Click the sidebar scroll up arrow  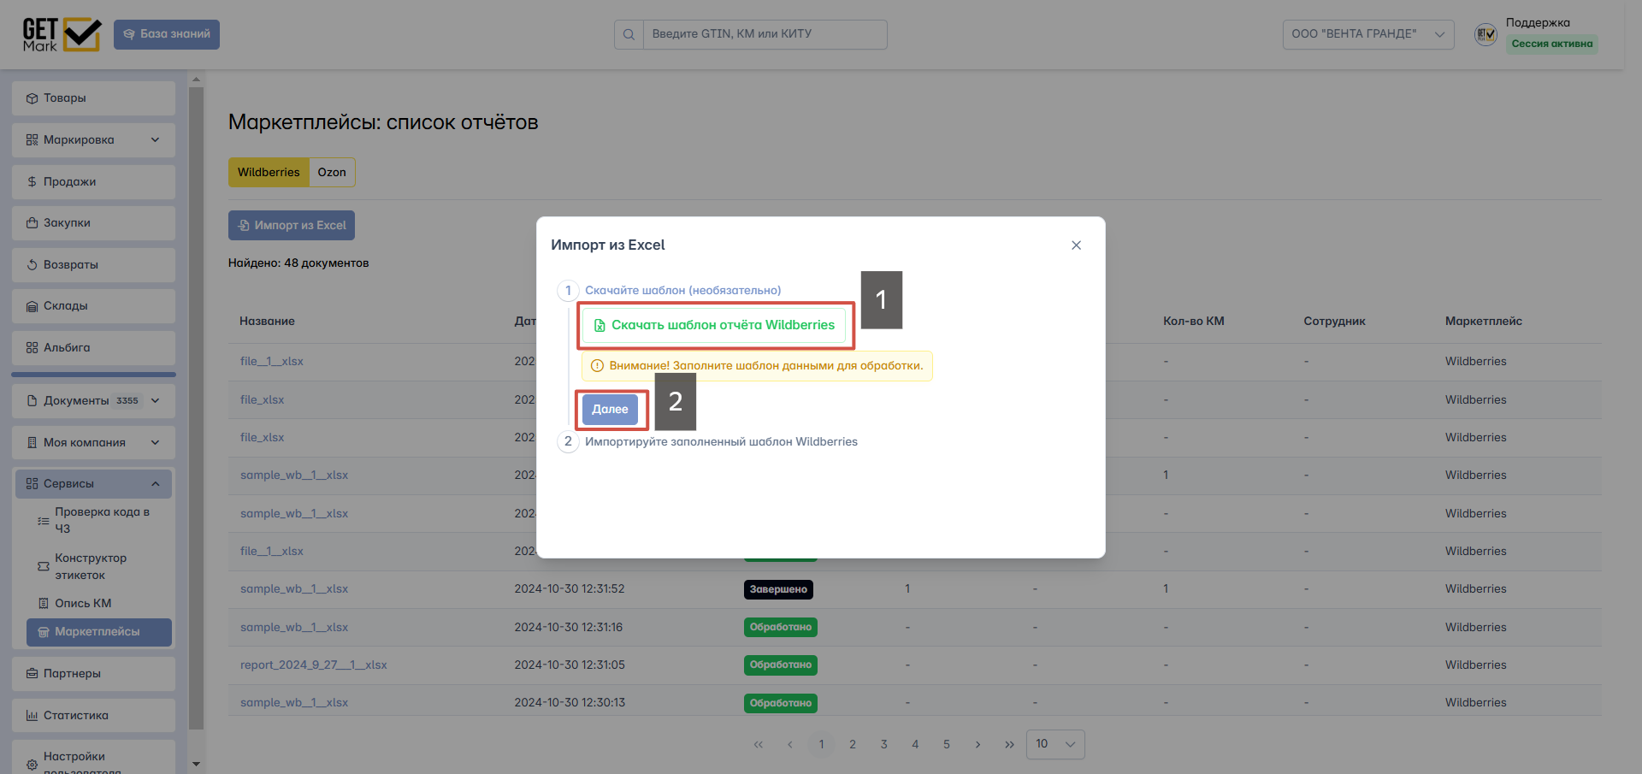pos(196,80)
